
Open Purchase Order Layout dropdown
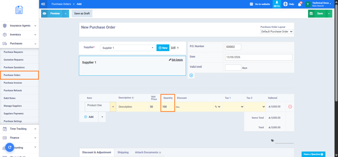(277, 31)
